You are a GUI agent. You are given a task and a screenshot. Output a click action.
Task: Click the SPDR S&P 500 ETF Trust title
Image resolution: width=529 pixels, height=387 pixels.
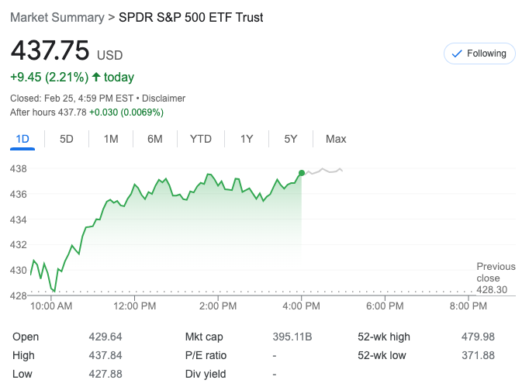pos(191,17)
